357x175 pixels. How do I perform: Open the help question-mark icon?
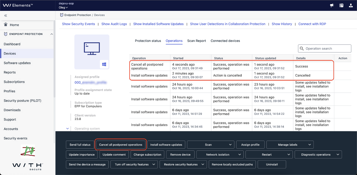click(x=341, y=5)
